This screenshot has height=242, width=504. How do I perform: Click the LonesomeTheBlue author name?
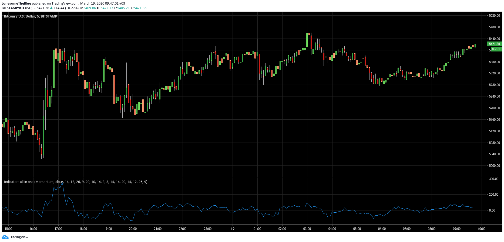tap(16, 4)
